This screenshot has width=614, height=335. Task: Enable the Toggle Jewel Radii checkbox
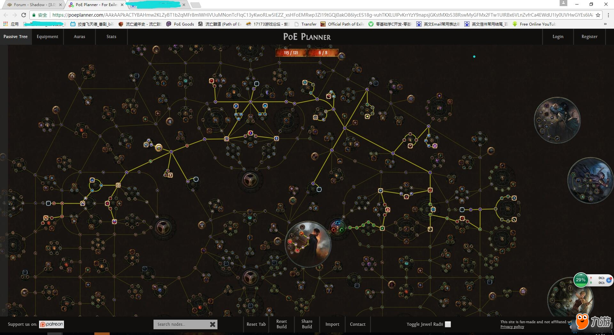448,324
